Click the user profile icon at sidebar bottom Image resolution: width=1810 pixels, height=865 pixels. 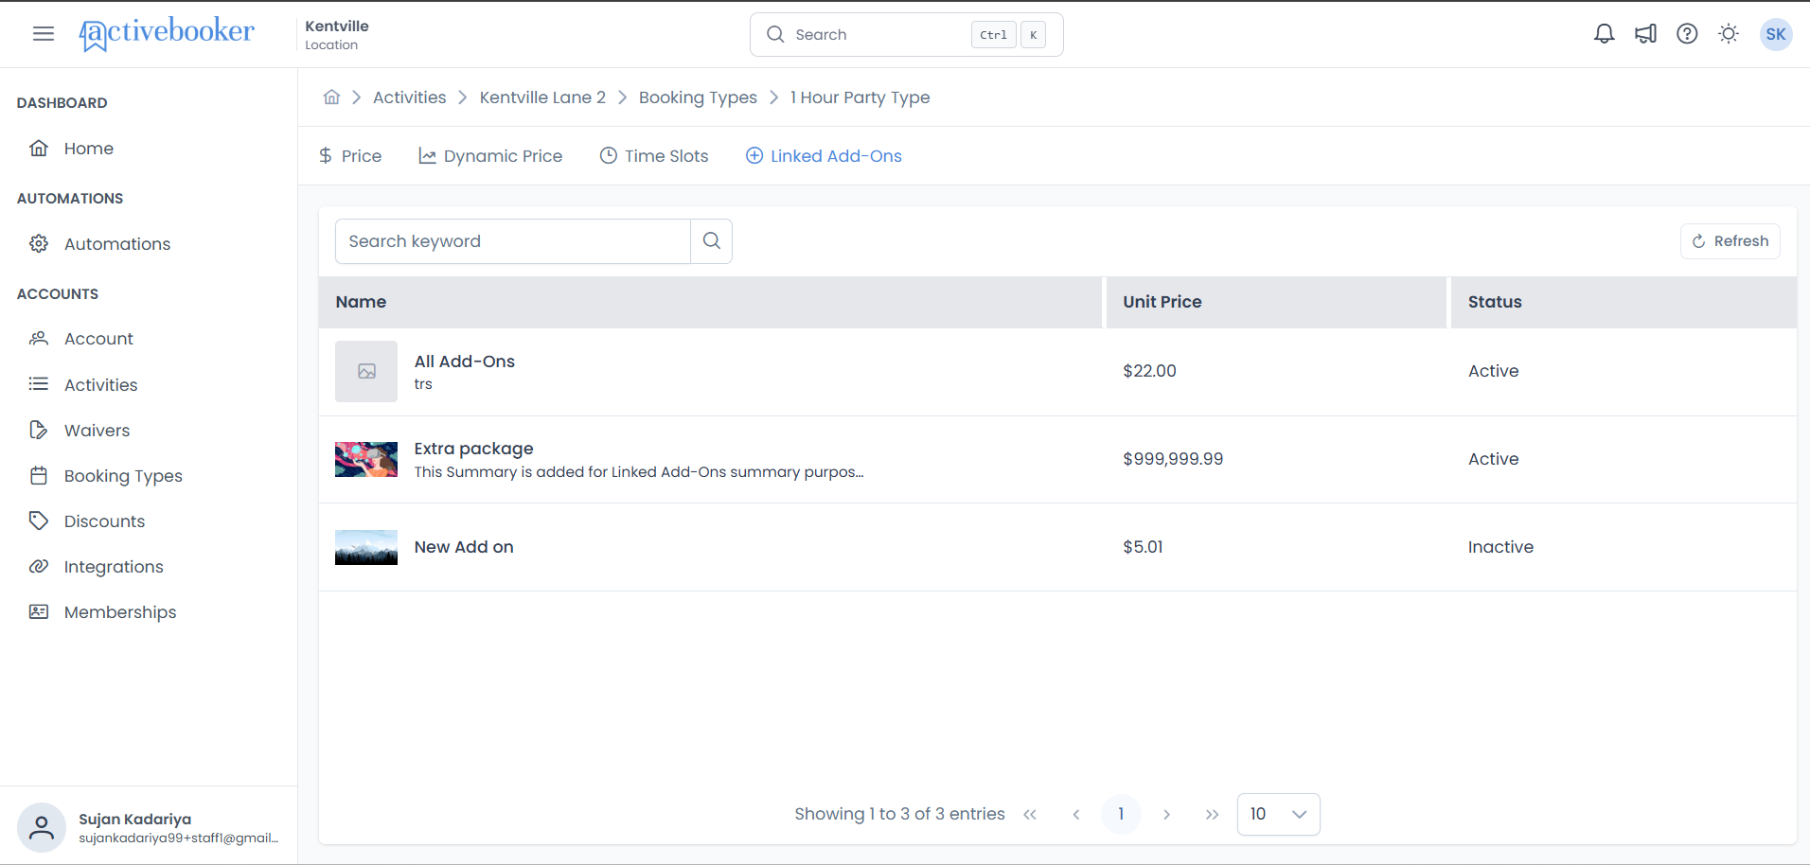tap(42, 828)
